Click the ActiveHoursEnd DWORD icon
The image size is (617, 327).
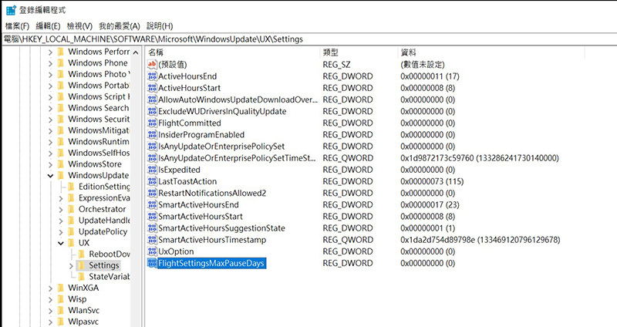pyautogui.click(x=152, y=76)
